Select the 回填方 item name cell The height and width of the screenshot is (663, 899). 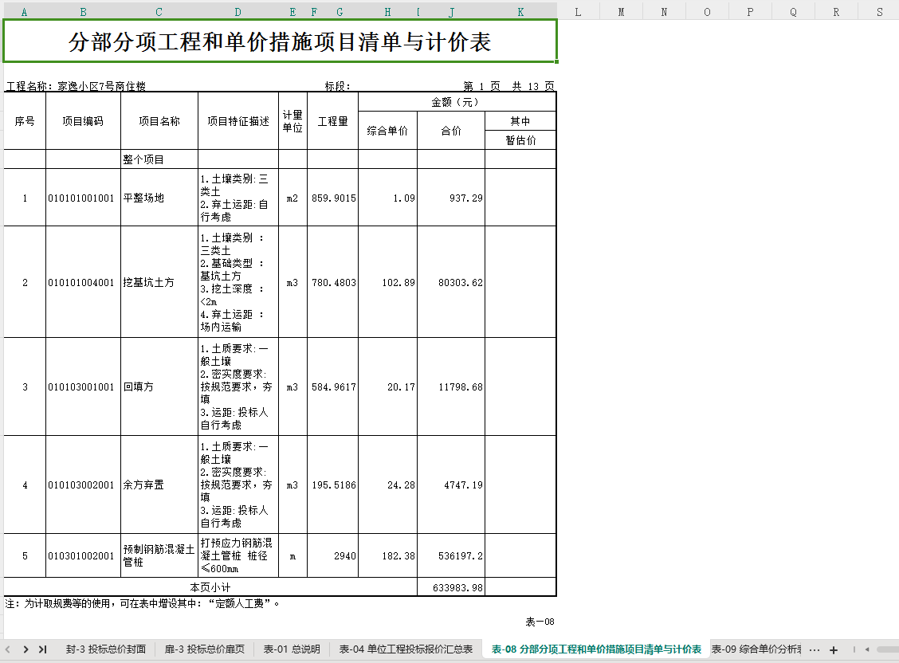(x=159, y=386)
